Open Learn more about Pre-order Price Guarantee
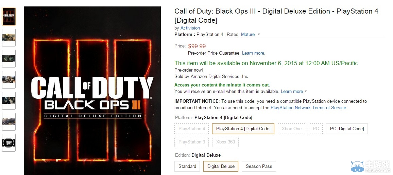Screen dimensions: 393x175 [253, 53]
